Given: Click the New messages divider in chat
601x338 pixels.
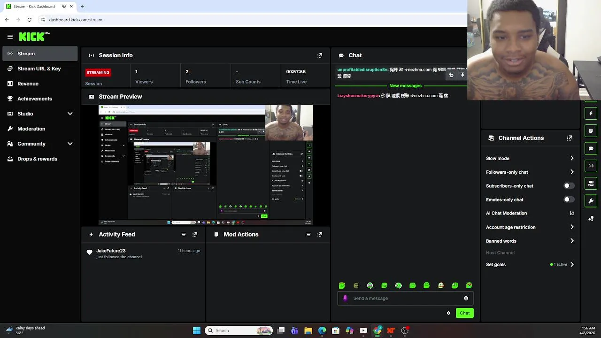Looking at the screenshot, I should [405, 86].
